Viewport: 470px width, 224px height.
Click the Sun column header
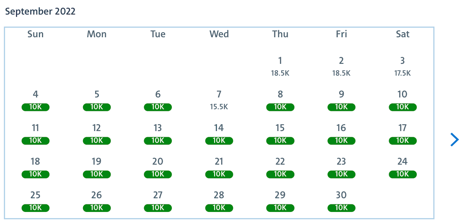tap(35, 34)
